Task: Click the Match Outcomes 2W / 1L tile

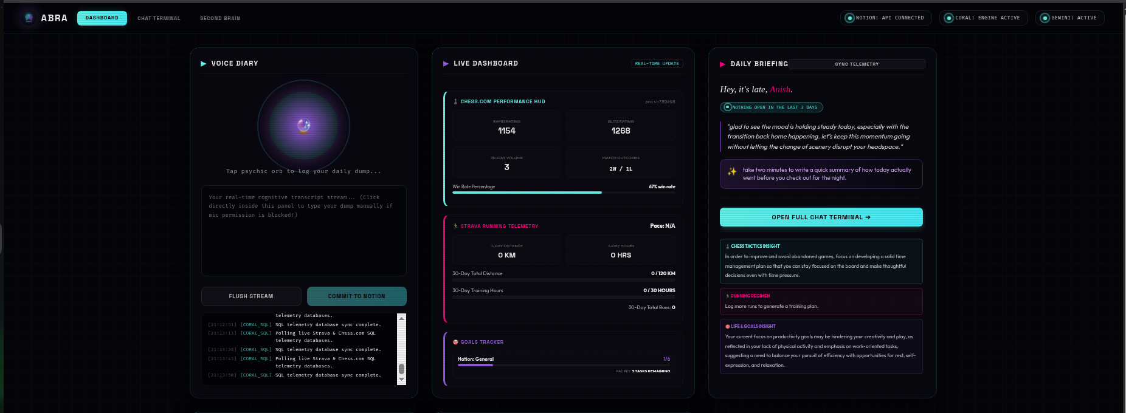Action: pos(621,162)
